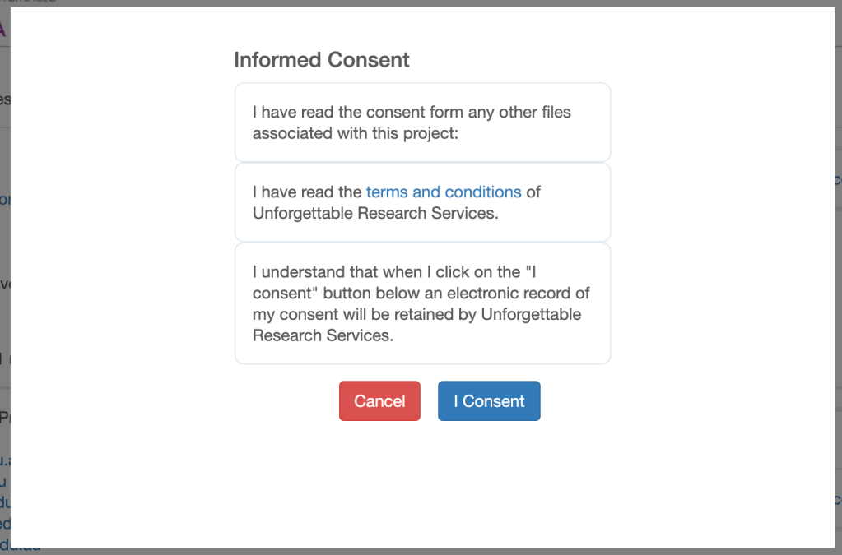
Task: Click the text "Research Services." ending the third statement
Action: point(323,335)
